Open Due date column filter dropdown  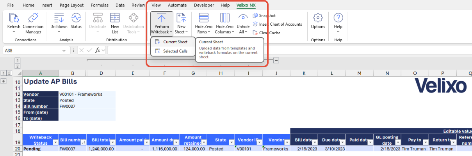pos(342,142)
